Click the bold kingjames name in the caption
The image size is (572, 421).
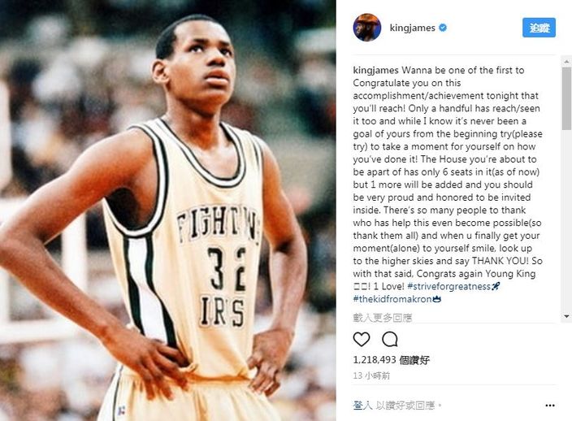375,70
